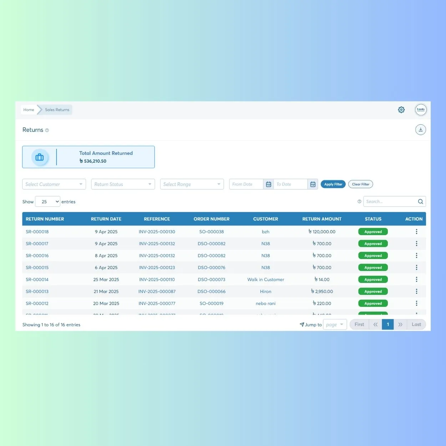Viewport: 446px width, 446px height.
Task: Open the settings gear menu
Action: pyautogui.click(x=401, y=110)
